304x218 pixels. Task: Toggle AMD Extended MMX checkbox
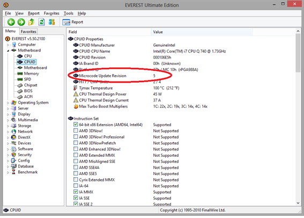(76, 155)
